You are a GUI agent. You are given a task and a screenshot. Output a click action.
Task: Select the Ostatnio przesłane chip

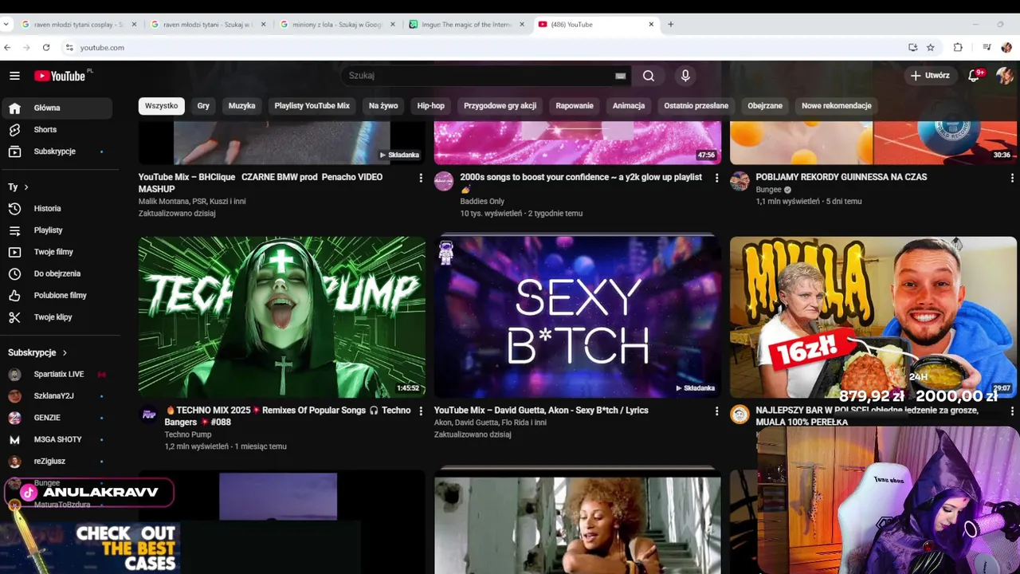(696, 106)
